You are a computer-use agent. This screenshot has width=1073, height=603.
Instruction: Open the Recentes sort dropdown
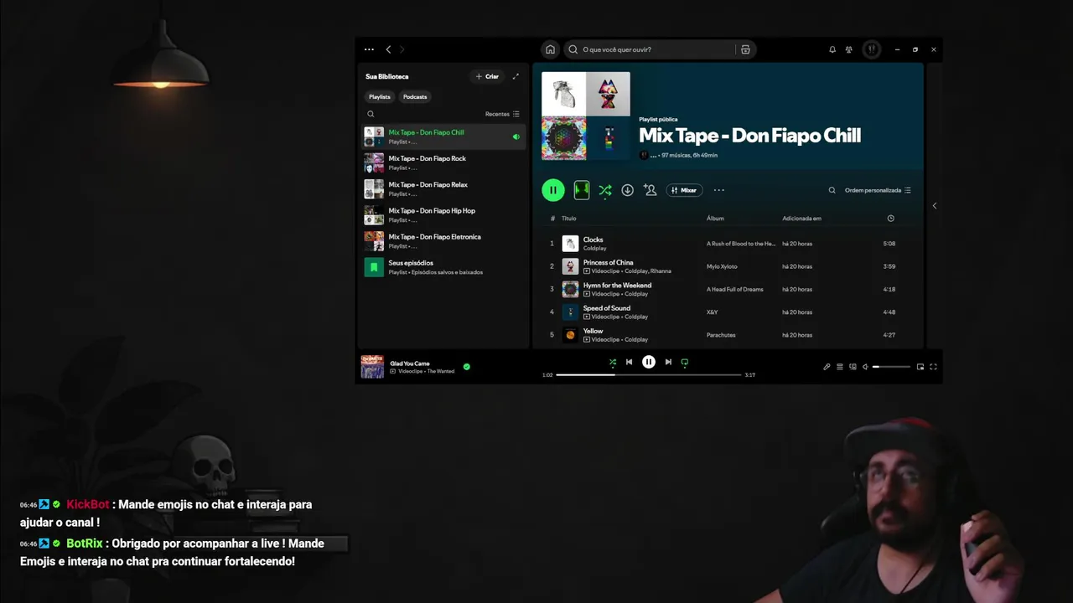(x=502, y=114)
